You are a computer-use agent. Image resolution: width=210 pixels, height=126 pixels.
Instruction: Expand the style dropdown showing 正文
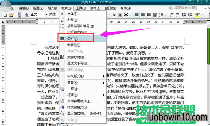click(46, 15)
